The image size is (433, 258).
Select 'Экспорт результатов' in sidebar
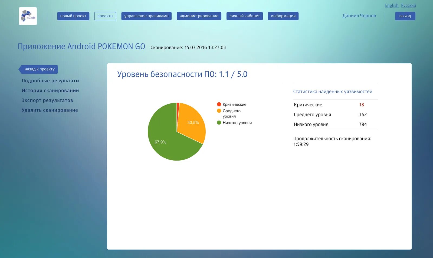click(x=47, y=100)
